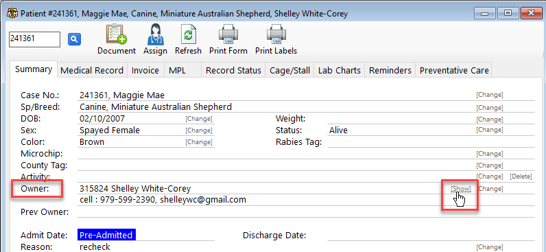Open the Preventative Care tab
Image resolution: width=546 pixels, height=252 pixels.
pyautogui.click(x=454, y=71)
